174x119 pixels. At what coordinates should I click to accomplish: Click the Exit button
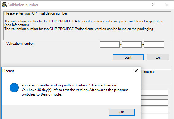click(158, 57)
